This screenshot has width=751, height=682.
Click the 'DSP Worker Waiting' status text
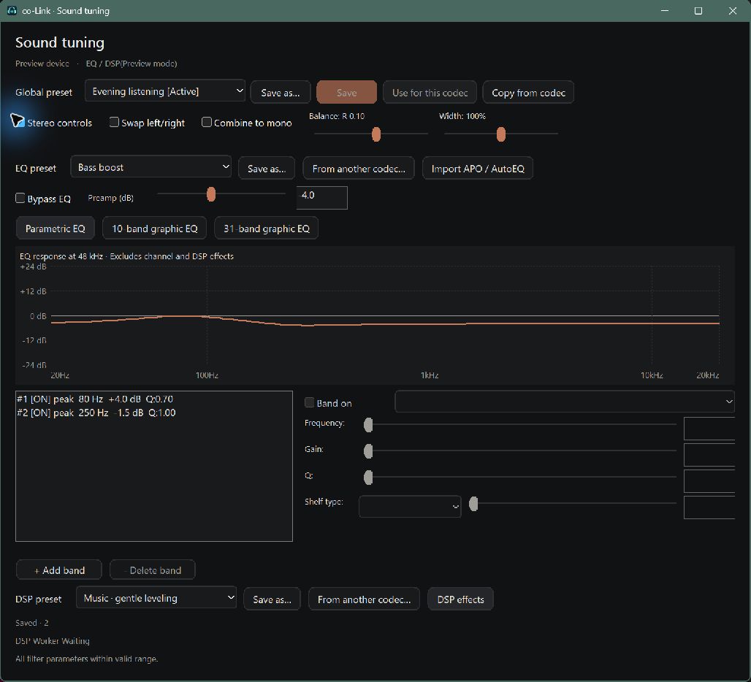coord(52,641)
